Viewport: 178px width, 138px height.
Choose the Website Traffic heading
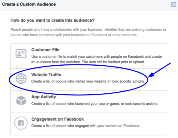[x=46, y=75]
